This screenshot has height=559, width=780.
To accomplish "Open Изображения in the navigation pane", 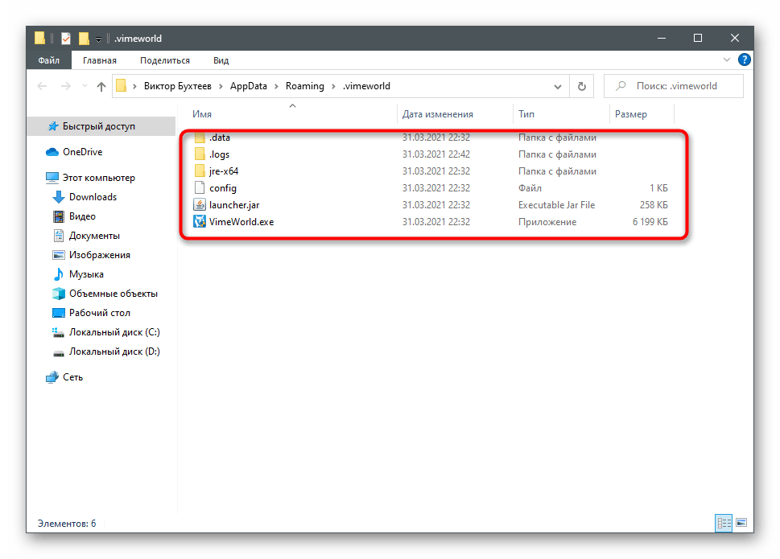I will point(100,255).
